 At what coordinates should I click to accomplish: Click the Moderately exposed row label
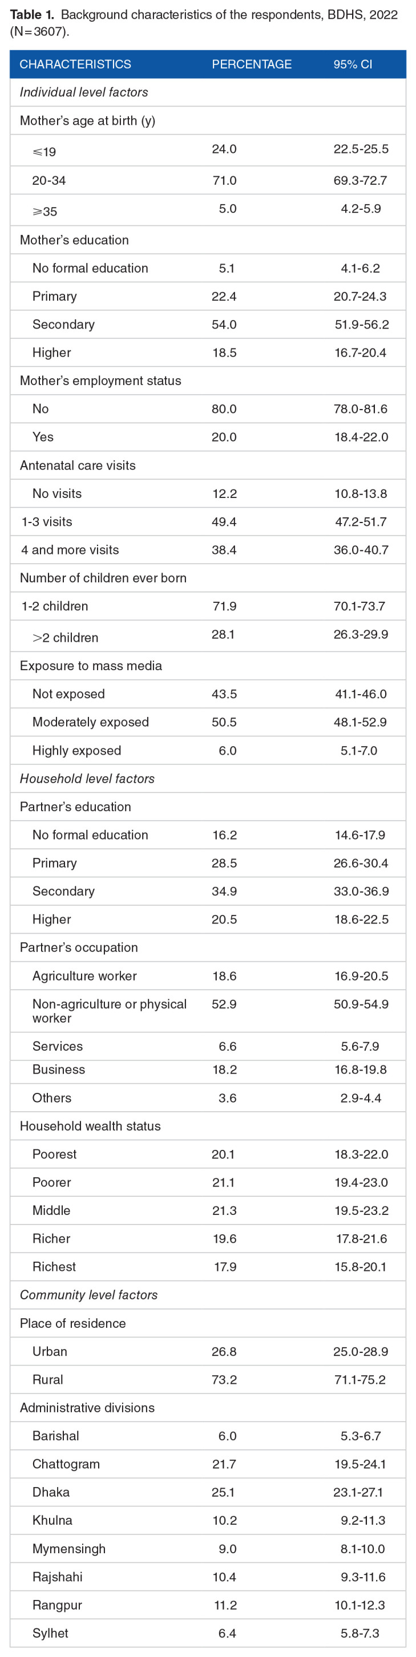point(90,722)
